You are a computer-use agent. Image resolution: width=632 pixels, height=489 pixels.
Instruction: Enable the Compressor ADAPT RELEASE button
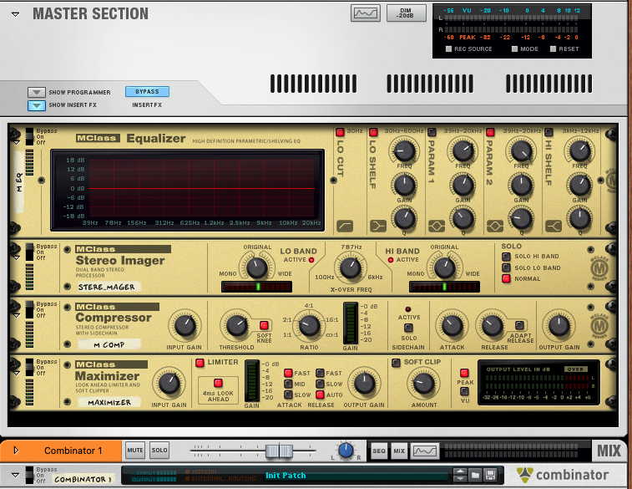point(519,325)
